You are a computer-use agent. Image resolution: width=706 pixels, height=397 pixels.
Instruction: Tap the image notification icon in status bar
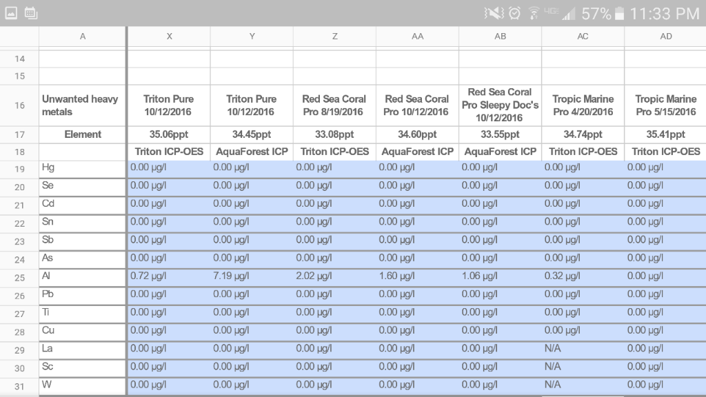click(x=11, y=13)
